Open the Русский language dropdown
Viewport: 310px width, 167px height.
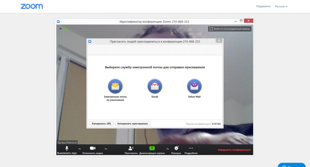pyautogui.click(x=281, y=6)
